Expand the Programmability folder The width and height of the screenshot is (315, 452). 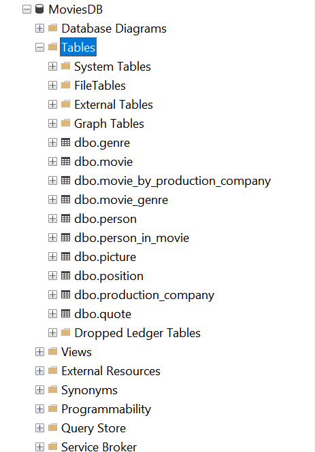[x=40, y=408]
